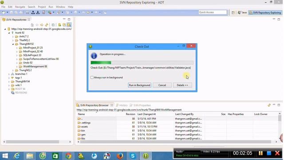
Task: Click the info icon in Check Out dialog
Action: (94, 56)
